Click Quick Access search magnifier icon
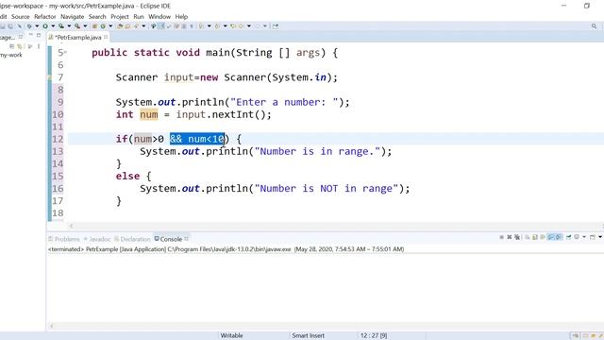The height and width of the screenshot is (340, 604). [x=594, y=26]
